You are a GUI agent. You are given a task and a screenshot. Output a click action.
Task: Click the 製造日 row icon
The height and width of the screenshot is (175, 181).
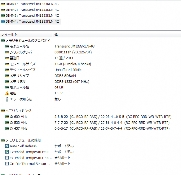pos(7,58)
